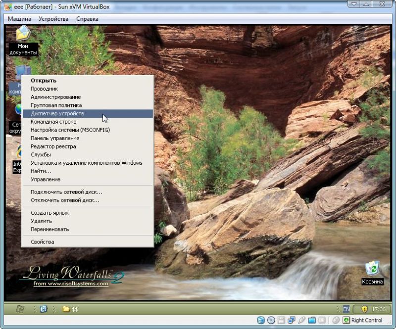Image resolution: width=396 pixels, height=329 pixels.
Task: Click the green host key arrow icon
Action: [x=346, y=320]
